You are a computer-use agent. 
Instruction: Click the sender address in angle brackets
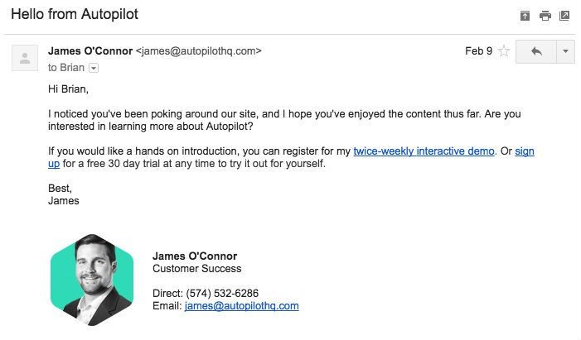pyautogui.click(x=199, y=51)
